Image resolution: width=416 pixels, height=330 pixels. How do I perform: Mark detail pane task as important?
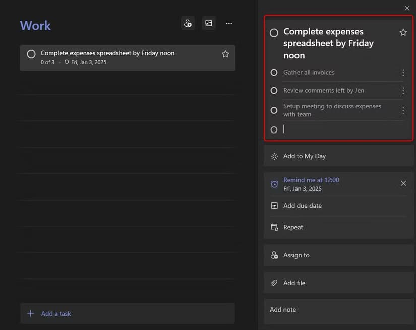[x=403, y=32]
